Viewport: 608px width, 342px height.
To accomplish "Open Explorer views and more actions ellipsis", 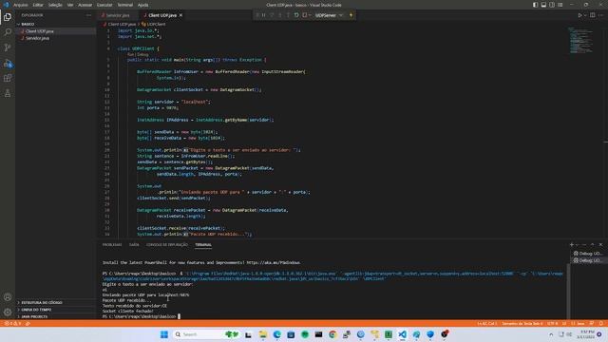I will tap(88, 15).
